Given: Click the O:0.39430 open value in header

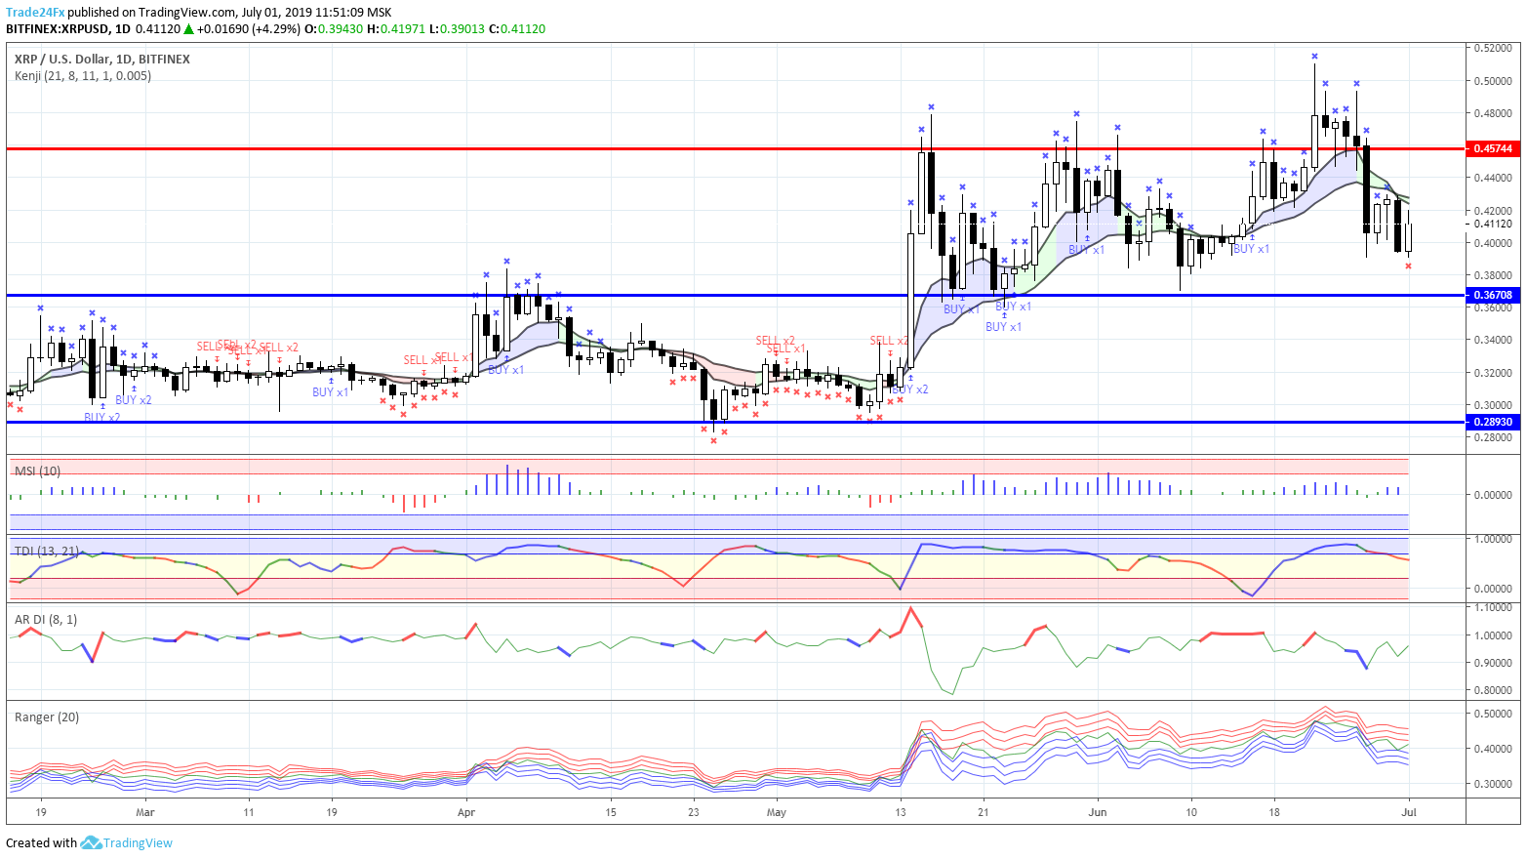Looking at the screenshot, I should (x=334, y=29).
